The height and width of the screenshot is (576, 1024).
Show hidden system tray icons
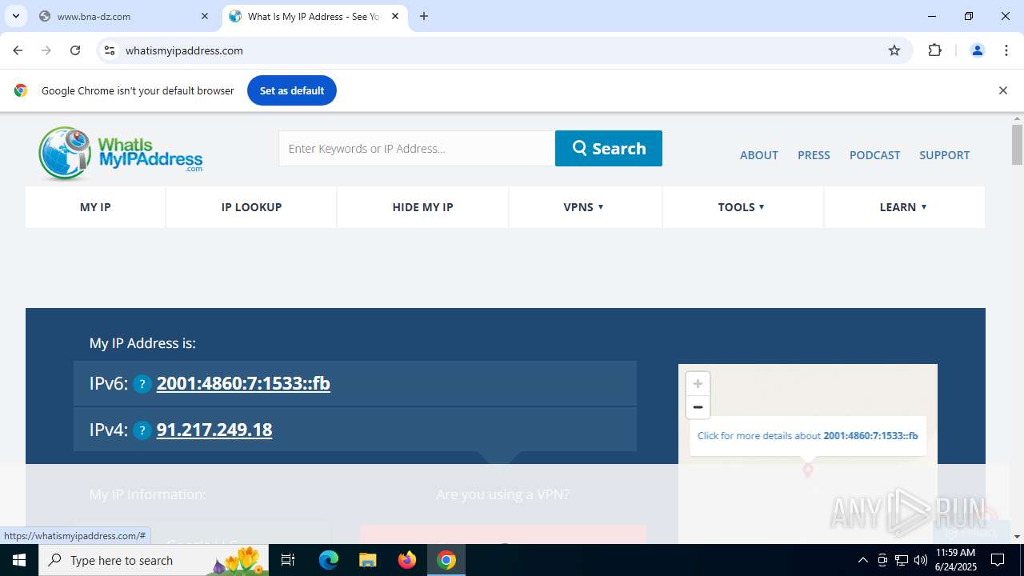point(862,560)
